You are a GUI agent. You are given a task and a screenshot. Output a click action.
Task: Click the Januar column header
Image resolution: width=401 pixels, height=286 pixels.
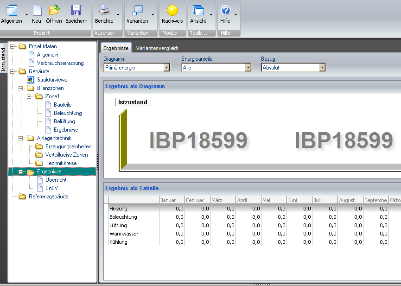[x=172, y=200]
